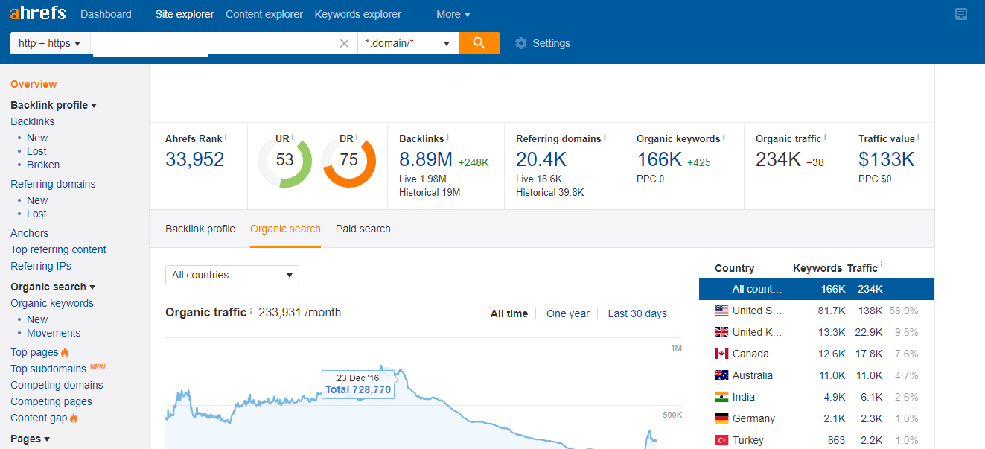Select the One year traffic range

(x=567, y=313)
